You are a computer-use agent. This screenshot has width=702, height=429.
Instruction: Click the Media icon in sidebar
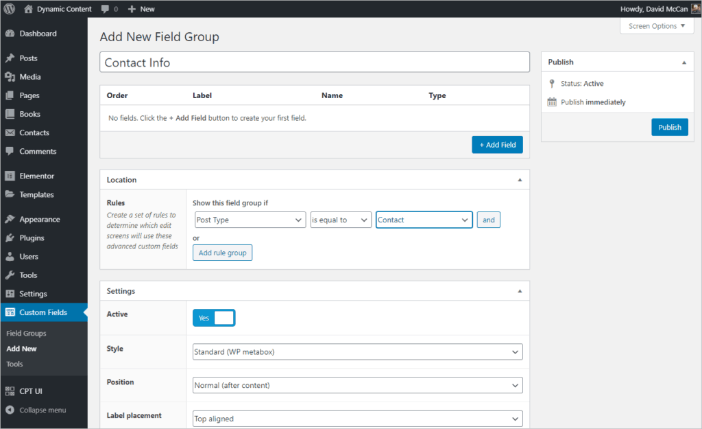click(x=10, y=77)
